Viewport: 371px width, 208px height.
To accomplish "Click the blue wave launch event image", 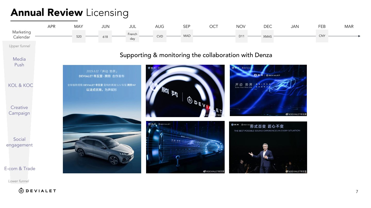I will (268, 90).
